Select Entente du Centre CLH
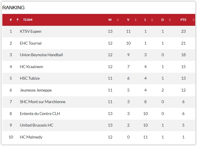The width and height of the screenshot is (197, 146). 40,114
